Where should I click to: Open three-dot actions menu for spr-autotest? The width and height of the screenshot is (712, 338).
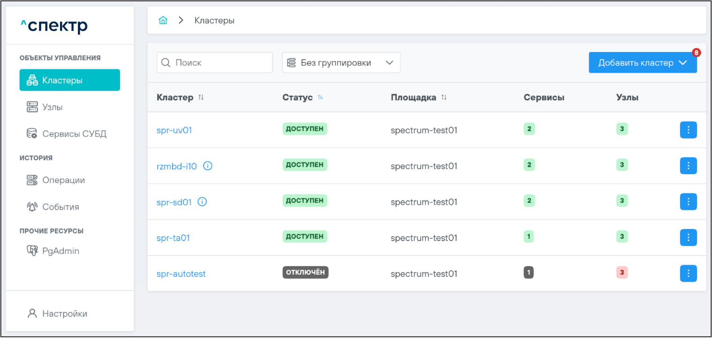tap(688, 273)
